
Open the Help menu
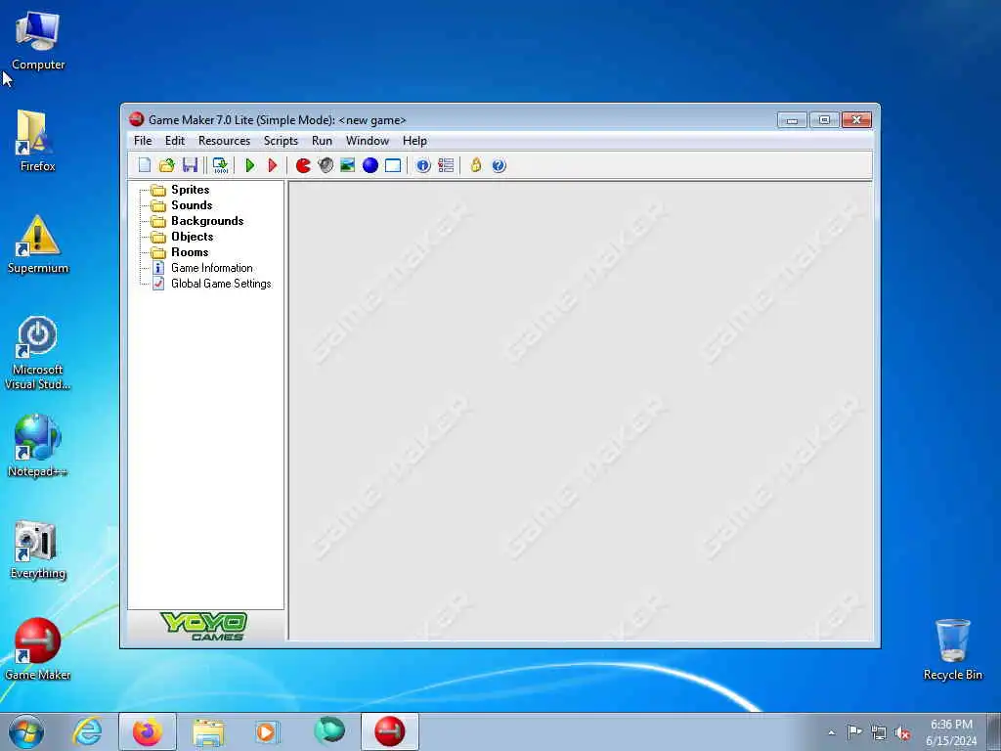tap(414, 141)
